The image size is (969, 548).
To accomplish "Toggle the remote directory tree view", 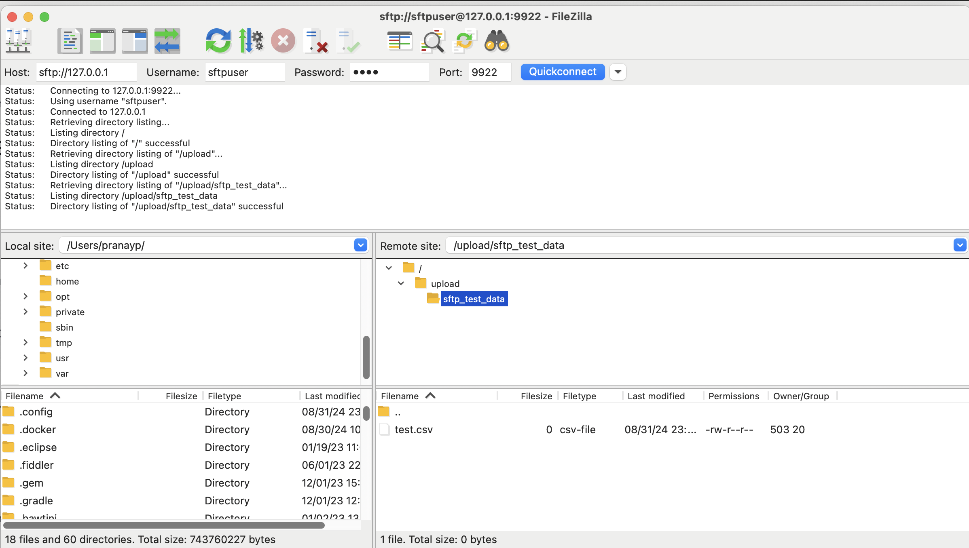I will [135, 41].
